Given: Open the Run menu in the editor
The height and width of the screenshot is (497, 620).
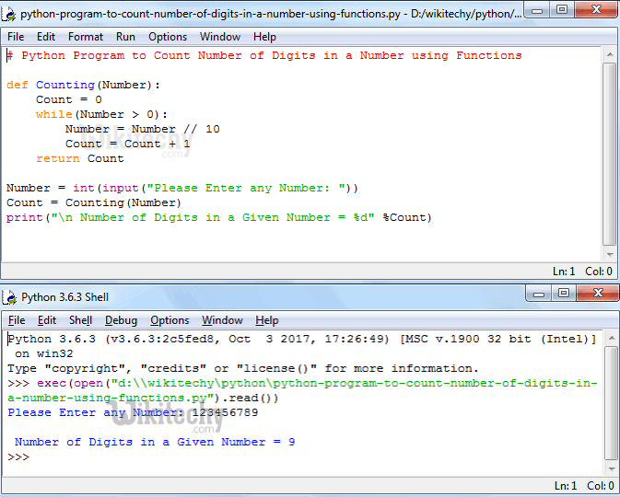Looking at the screenshot, I should [x=125, y=37].
